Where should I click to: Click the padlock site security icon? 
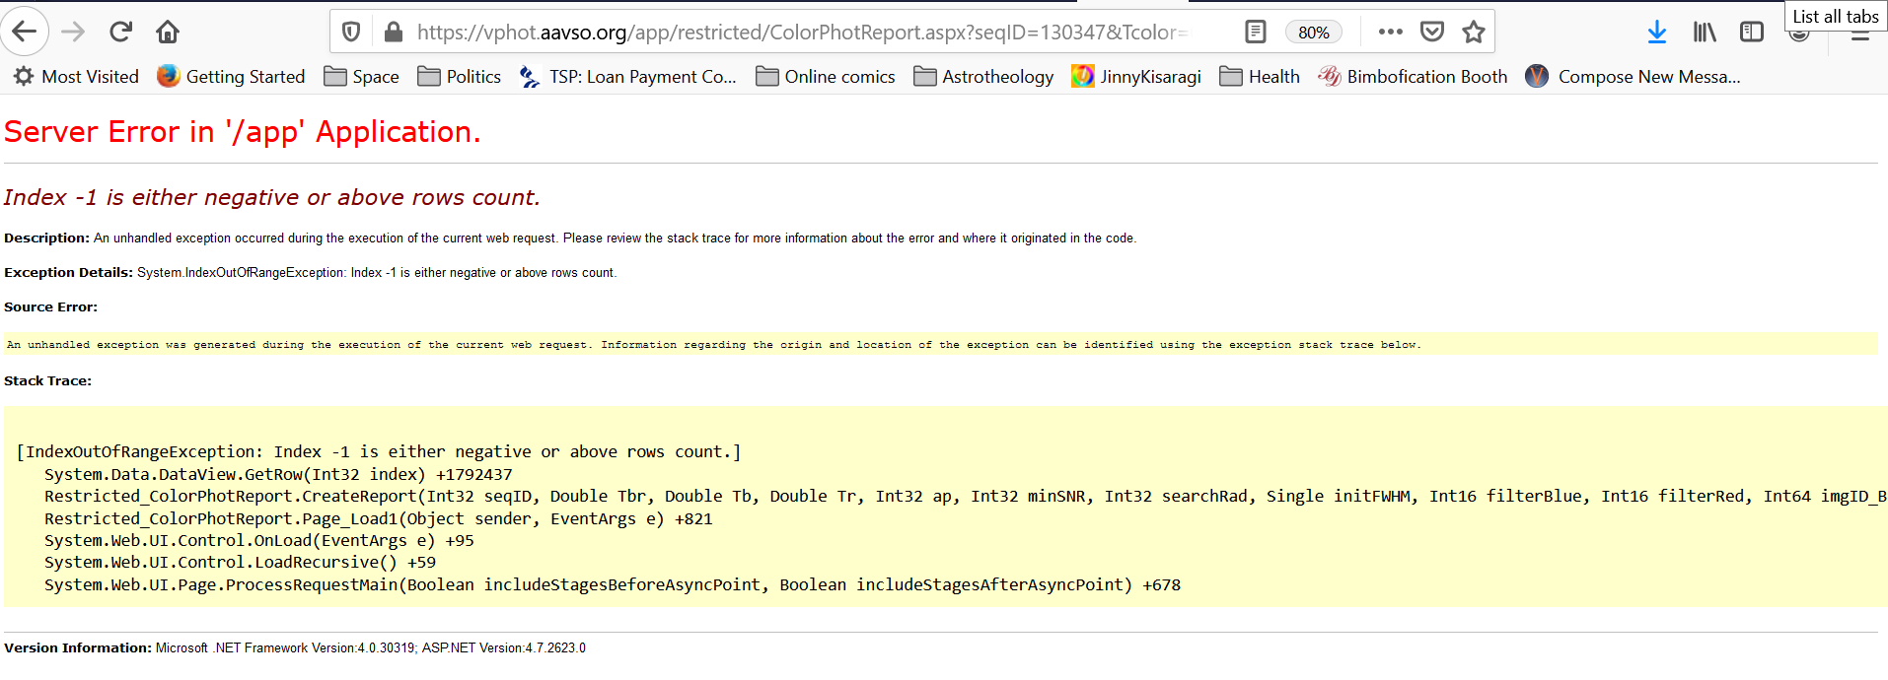click(x=393, y=32)
